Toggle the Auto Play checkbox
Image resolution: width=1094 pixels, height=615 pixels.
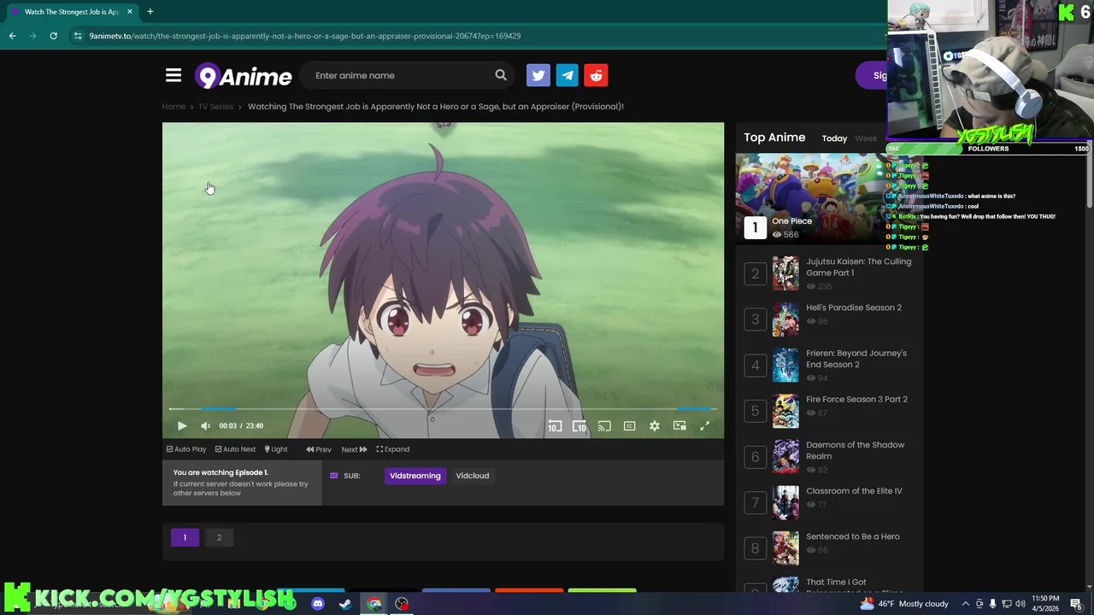tap(186, 449)
